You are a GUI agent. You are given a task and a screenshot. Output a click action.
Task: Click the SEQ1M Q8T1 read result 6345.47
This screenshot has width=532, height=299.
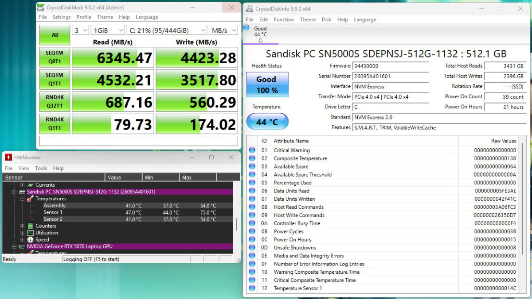(113, 57)
